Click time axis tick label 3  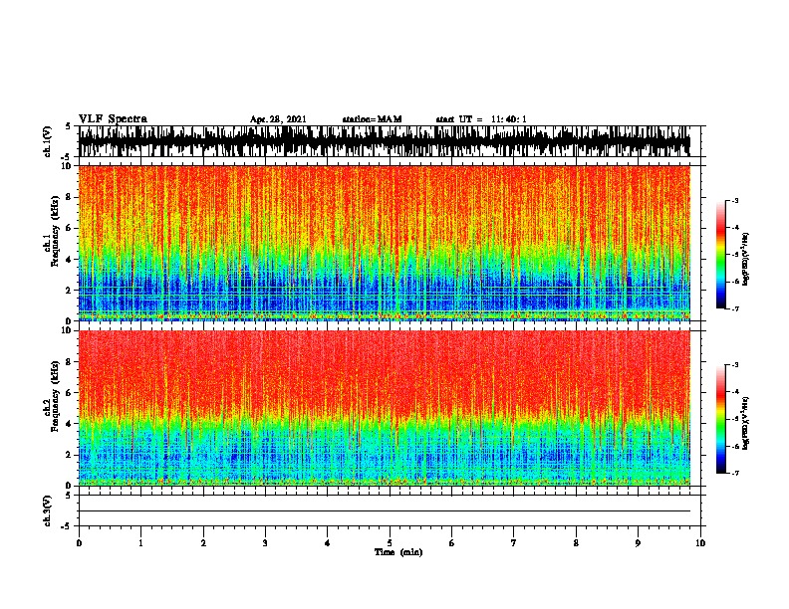[265, 543]
